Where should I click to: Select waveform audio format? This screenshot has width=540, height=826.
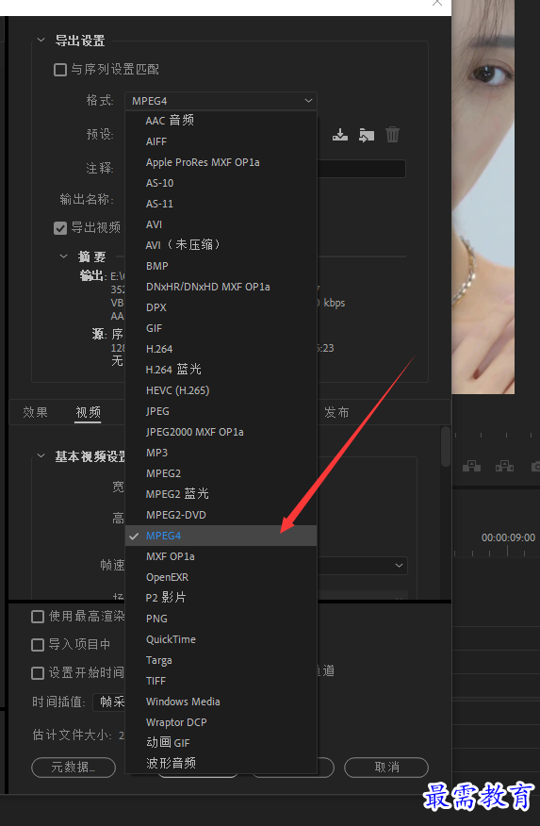pyautogui.click(x=221, y=763)
